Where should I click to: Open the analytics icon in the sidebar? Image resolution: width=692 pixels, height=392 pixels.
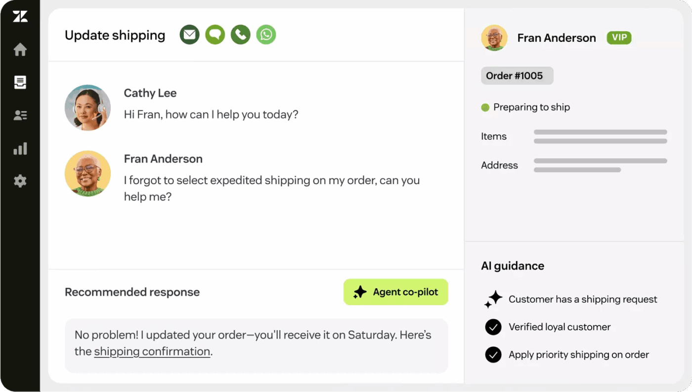[20, 148]
